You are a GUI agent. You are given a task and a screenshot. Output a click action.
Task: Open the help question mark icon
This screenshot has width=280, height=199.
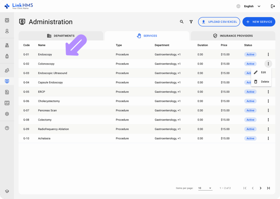click(7, 128)
